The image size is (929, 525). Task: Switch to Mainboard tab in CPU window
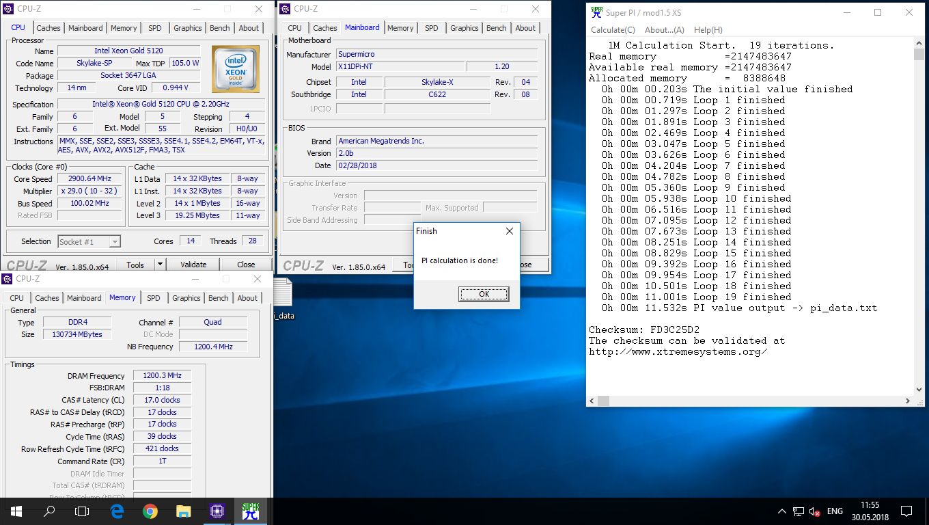point(85,28)
